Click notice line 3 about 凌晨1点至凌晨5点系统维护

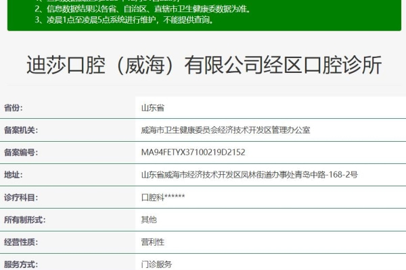pyautogui.click(x=125, y=20)
